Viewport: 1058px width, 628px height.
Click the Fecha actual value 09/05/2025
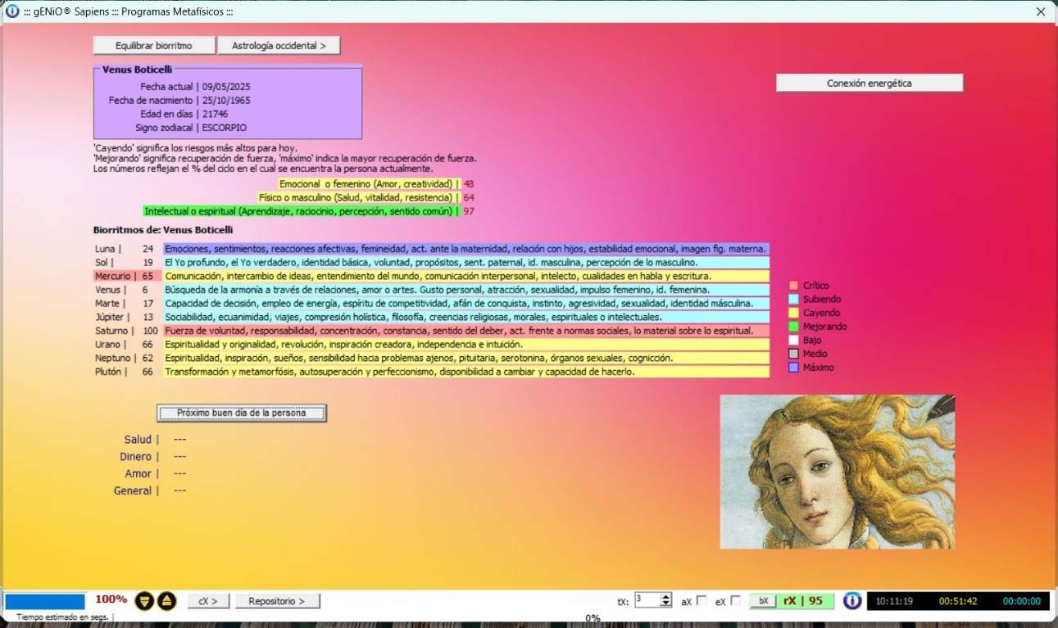point(226,87)
